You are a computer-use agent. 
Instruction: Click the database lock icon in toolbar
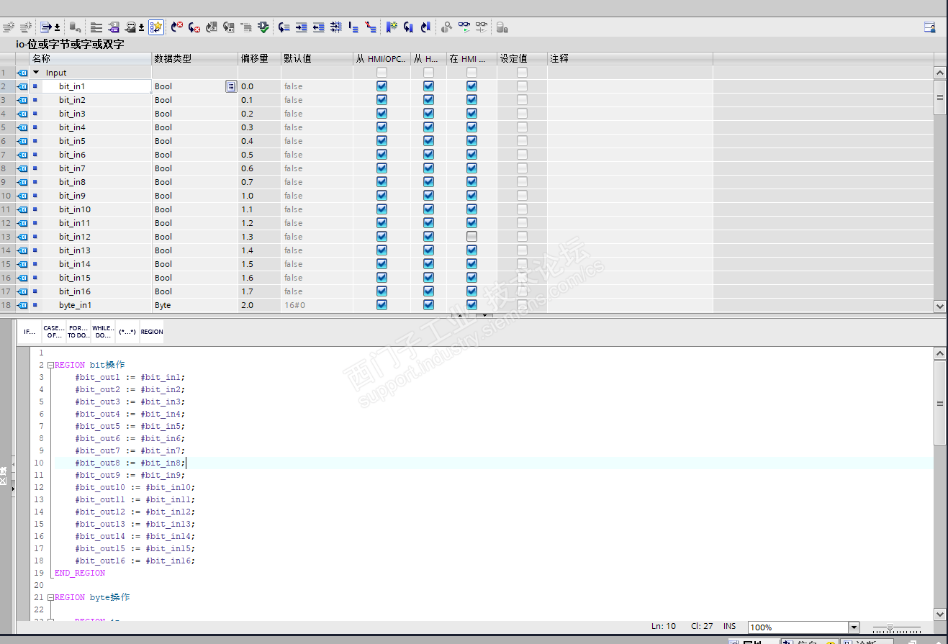click(x=502, y=27)
